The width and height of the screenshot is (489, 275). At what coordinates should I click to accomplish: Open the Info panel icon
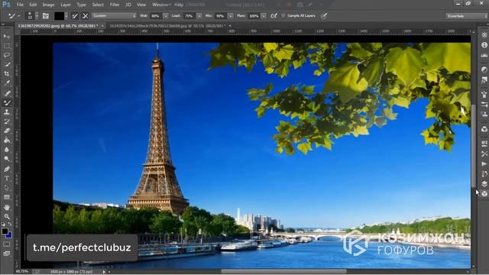coord(484,45)
